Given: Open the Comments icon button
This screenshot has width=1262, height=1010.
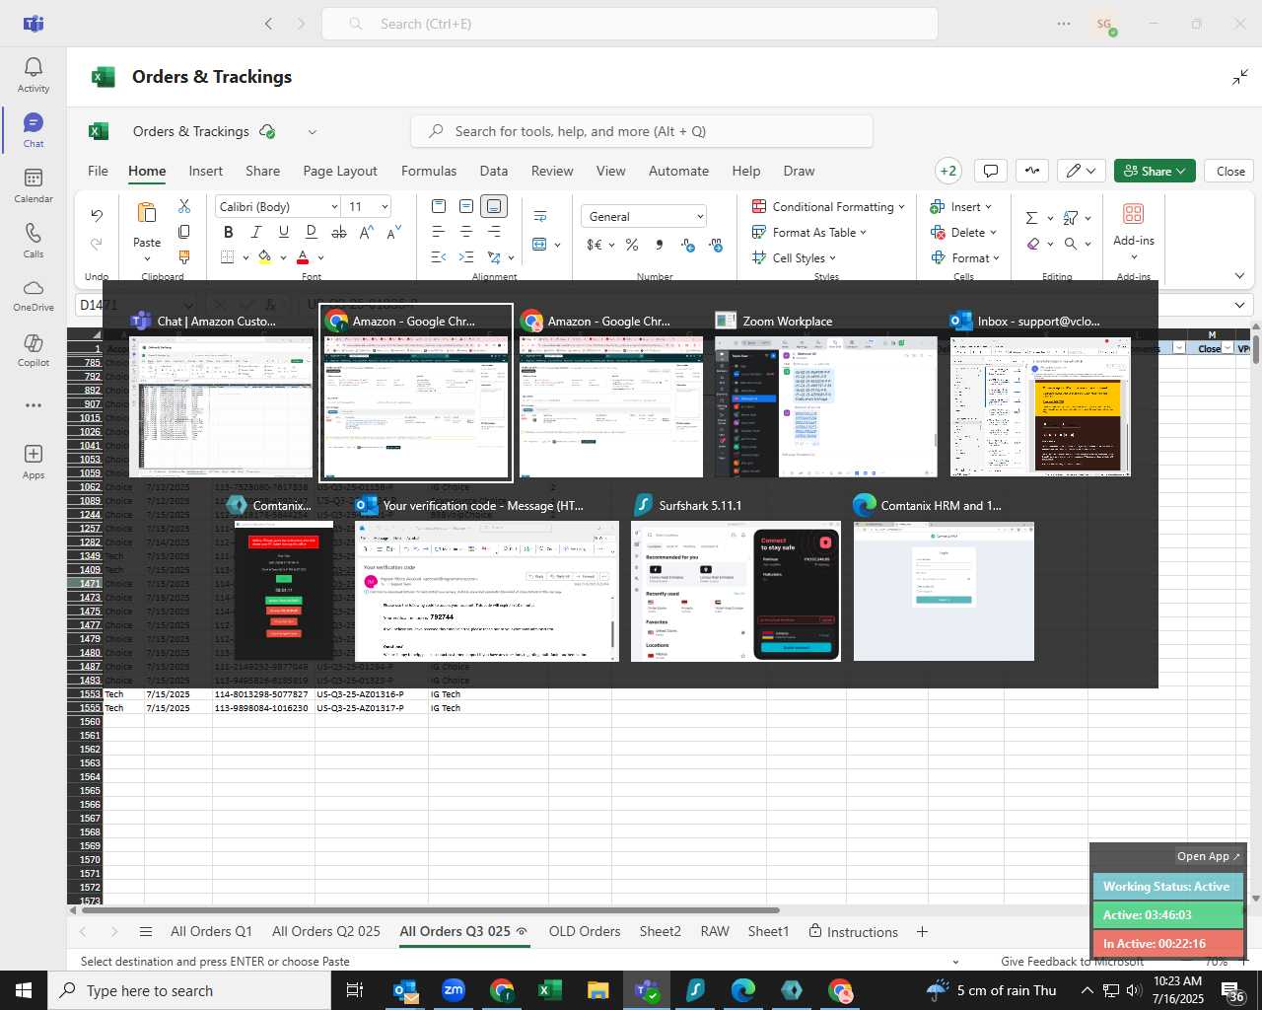Looking at the screenshot, I should pos(991,171).
